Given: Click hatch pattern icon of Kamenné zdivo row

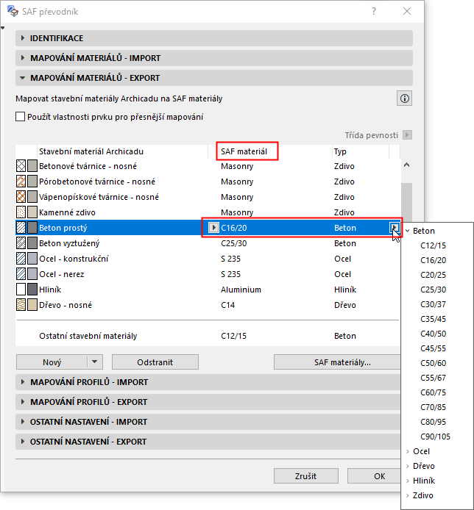Looking at the screenshot, I should pos(21,212).
